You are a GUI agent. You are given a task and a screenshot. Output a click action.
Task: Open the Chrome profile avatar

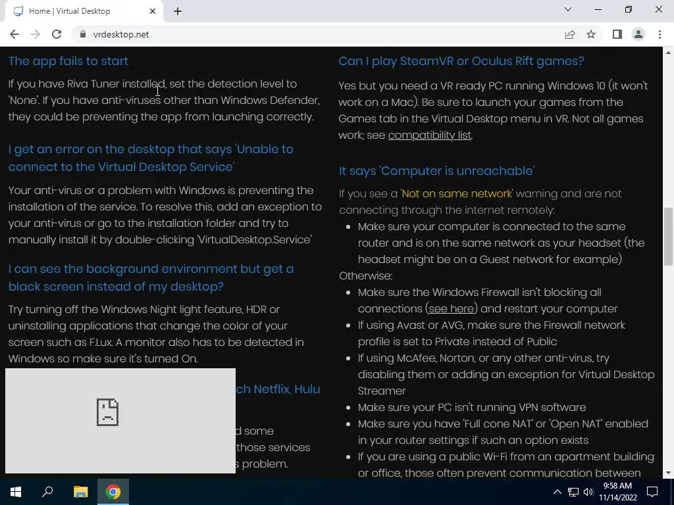tap(638, 34)
